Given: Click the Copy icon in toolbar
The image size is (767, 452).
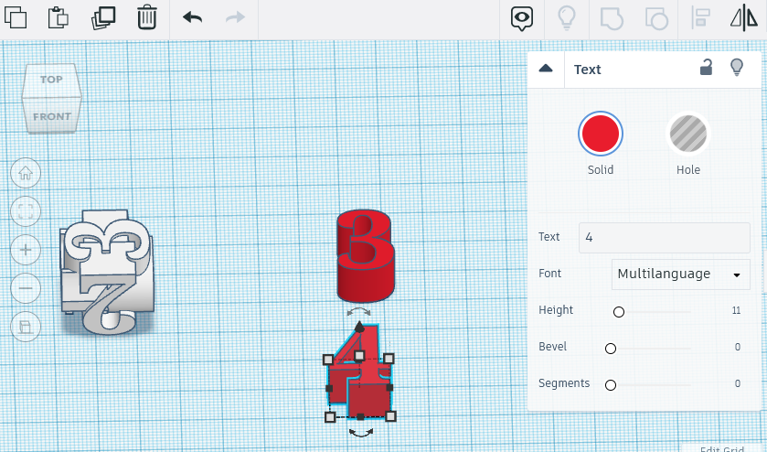Looking at the screenshot, I should (x=16, y=17).
